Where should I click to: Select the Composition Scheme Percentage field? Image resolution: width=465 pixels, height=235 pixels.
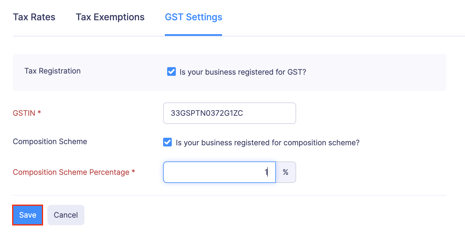(x=219, y=172)
